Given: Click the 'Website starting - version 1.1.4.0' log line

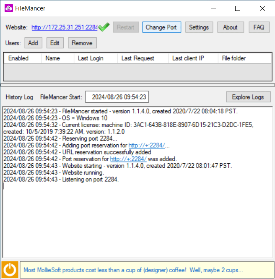Looking at the screenshot, I should 118,166.
